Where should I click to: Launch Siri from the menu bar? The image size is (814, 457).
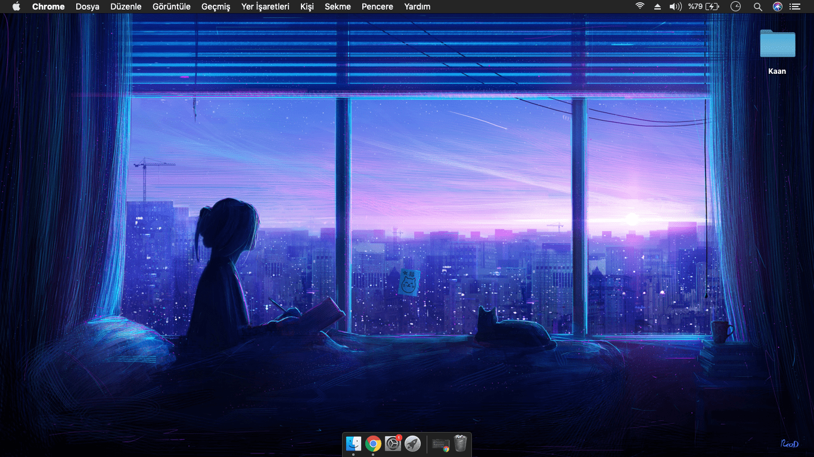coord(777,7)
